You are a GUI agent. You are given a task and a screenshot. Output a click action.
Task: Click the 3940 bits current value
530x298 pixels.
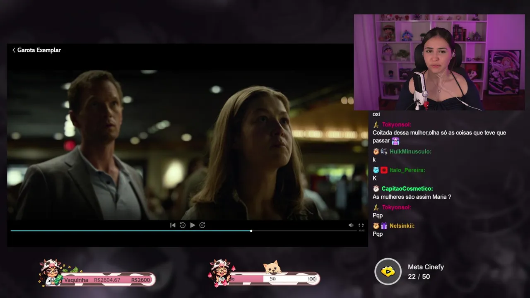pos(272,279)
